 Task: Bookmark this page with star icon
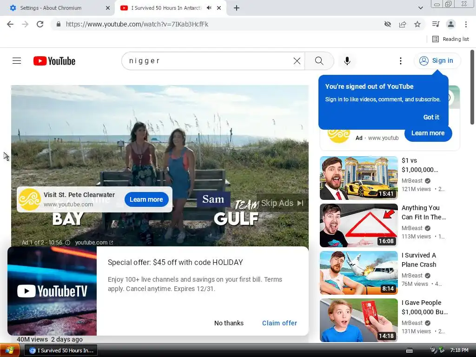[417, 24]
